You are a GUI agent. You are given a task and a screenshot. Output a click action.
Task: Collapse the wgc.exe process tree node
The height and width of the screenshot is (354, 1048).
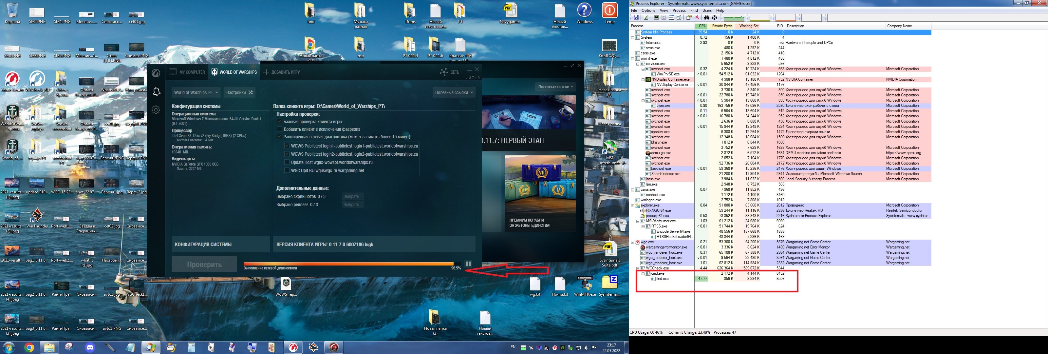pyautogui.click(x=633, y=242)
